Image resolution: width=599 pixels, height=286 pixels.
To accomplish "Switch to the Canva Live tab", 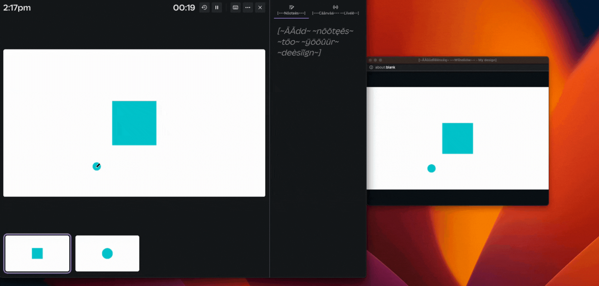I will point(335,10).
